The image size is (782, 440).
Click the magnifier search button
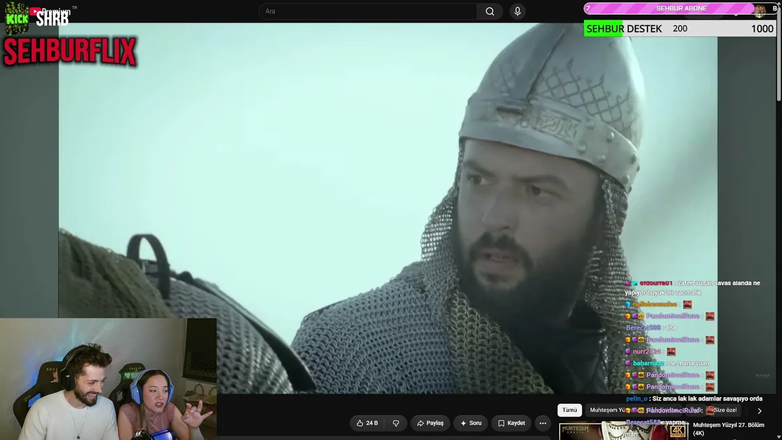point(490,11)
